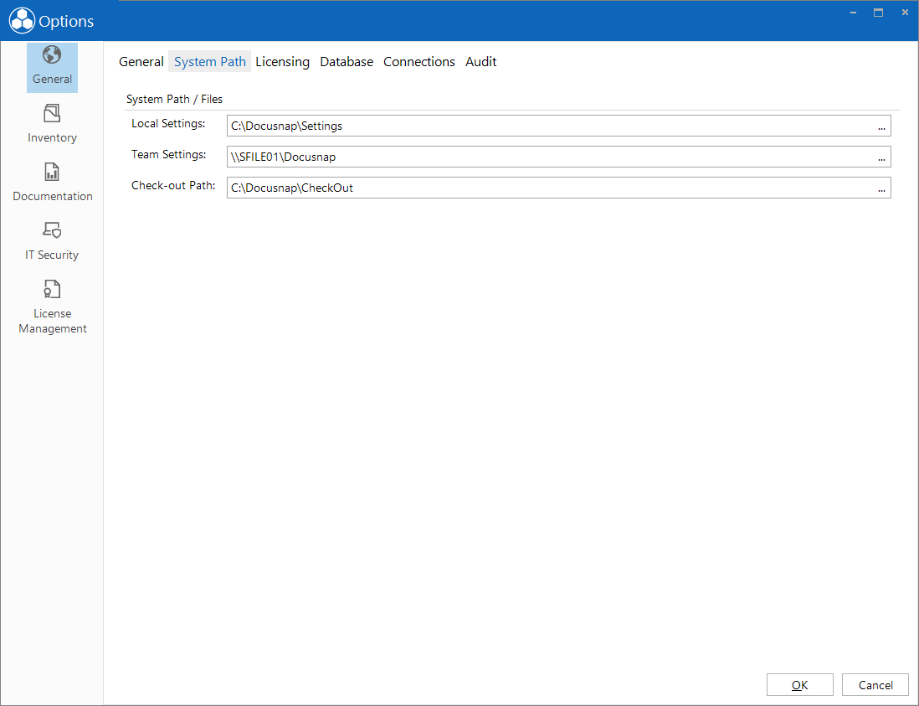Minimize the Options window

click(x=854, y=13)
